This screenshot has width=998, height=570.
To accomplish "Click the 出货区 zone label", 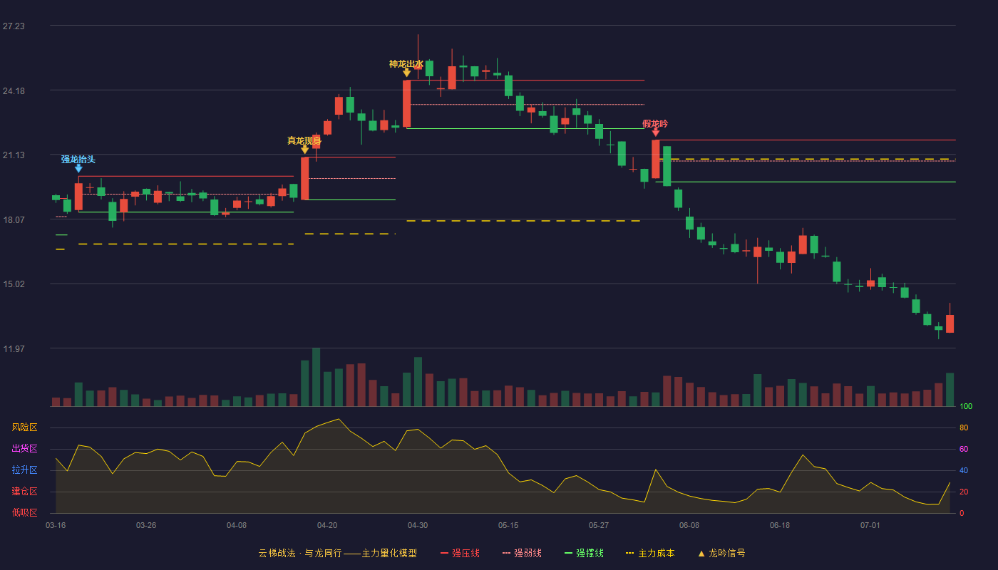I will 24,449.
